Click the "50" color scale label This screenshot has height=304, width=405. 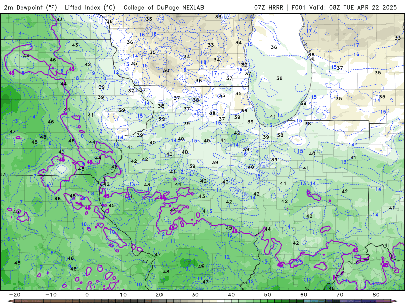(x=268, y=295)
